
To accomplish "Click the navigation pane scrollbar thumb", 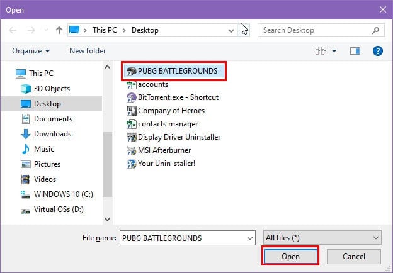I will coord(108,165).
